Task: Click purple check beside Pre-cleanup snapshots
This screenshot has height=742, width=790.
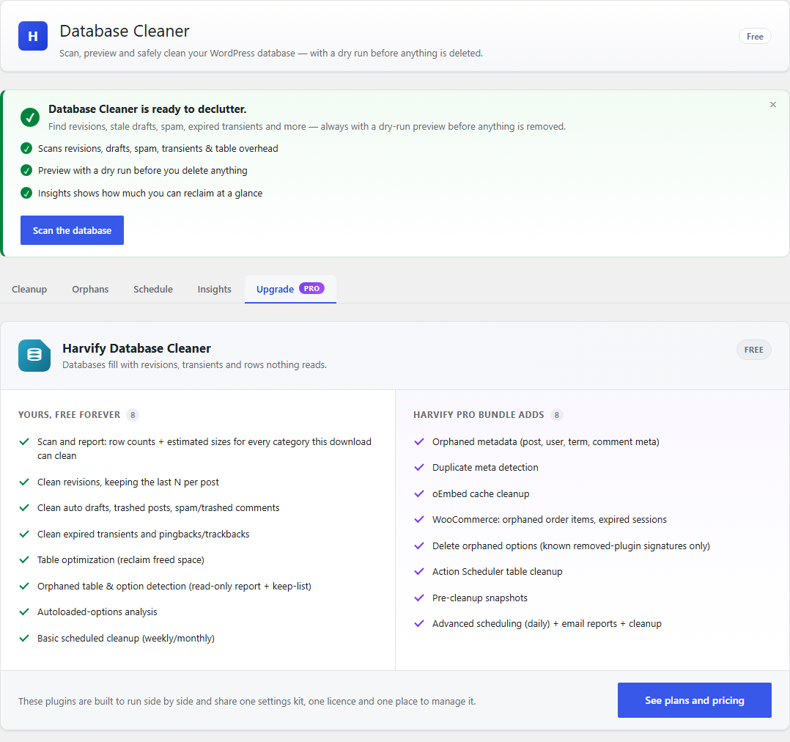Action: click(419, 598)
